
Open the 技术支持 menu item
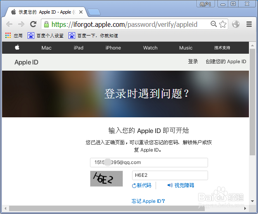click(222, 48)
